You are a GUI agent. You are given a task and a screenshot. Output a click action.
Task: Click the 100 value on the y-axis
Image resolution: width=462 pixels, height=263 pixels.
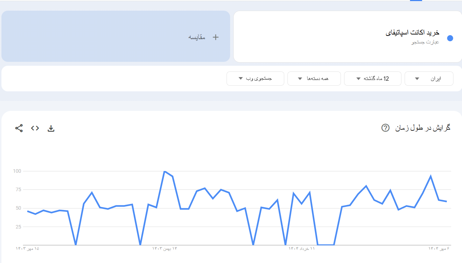[x=17, y=171]
